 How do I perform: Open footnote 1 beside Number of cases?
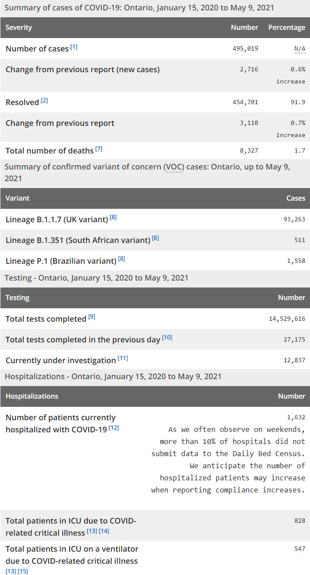[x=74, y=47]
